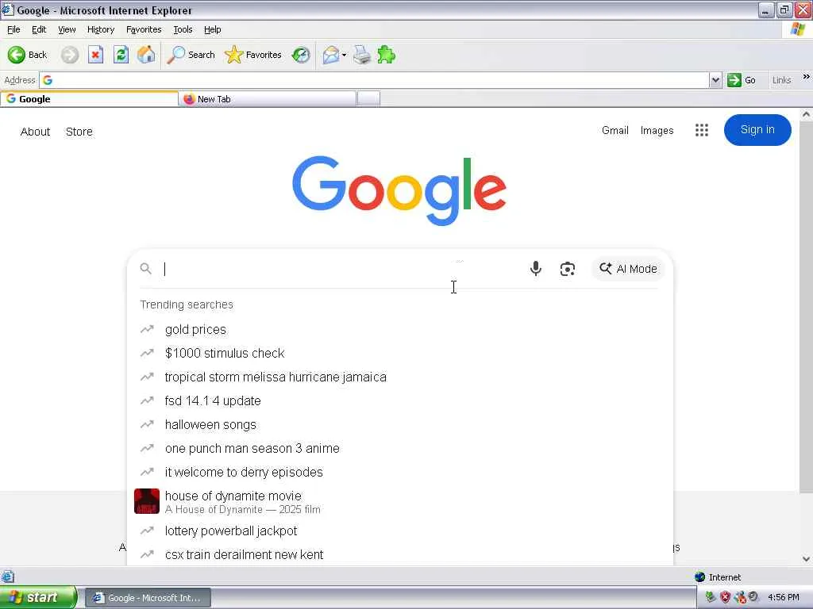Viewport: 813px width, 609px height.
Task: Expand the Links toolbar chevron
Action: point(806,77)
